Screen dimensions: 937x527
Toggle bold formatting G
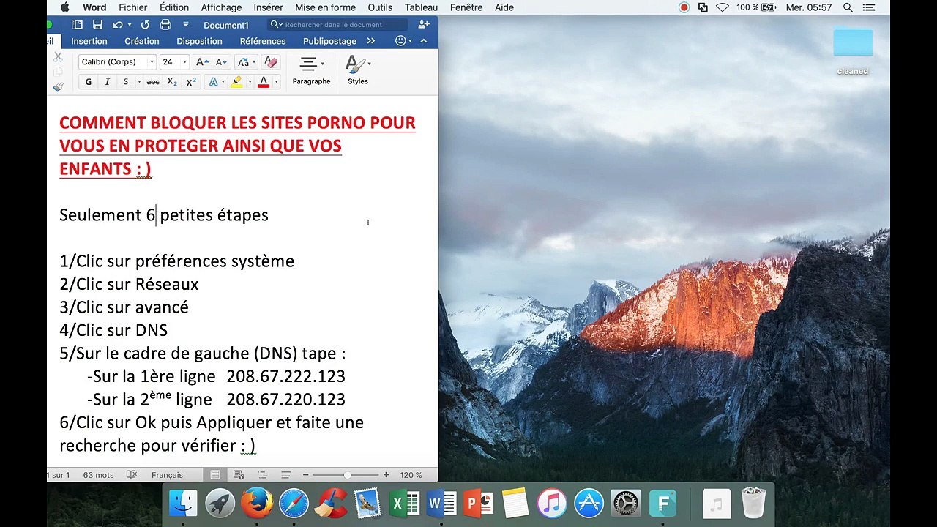coord(89,82)
